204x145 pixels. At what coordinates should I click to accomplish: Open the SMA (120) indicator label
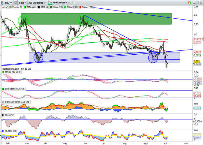[87, 7]
